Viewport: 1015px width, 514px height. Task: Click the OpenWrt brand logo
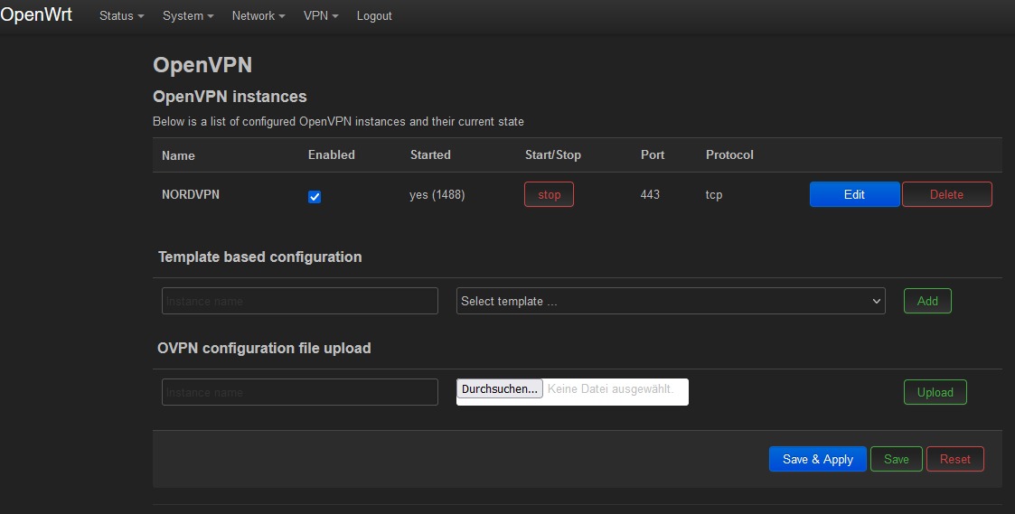36,14
